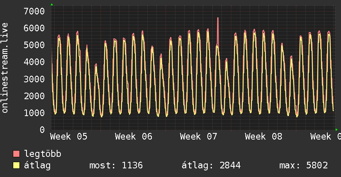The width and height of the screenshot is (341, 177).
Task: Click the Week 07 x-axis label
Action: click(199, 136)
